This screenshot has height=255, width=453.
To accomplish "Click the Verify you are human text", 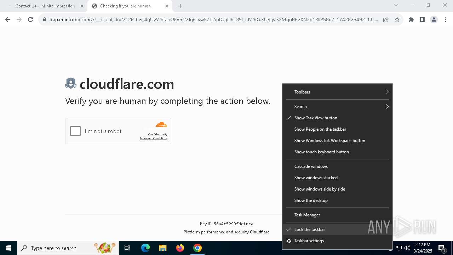I will 167,101.
